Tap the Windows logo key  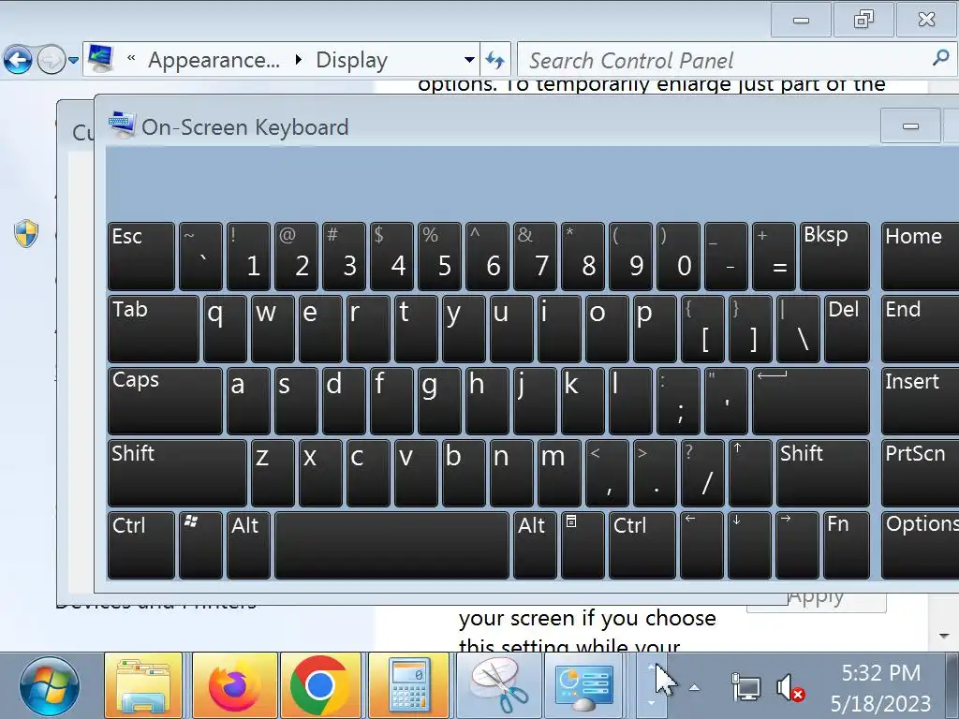click(200, 546)
